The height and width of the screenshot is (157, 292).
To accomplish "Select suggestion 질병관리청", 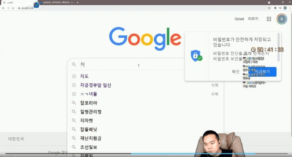I will (91, 112).
